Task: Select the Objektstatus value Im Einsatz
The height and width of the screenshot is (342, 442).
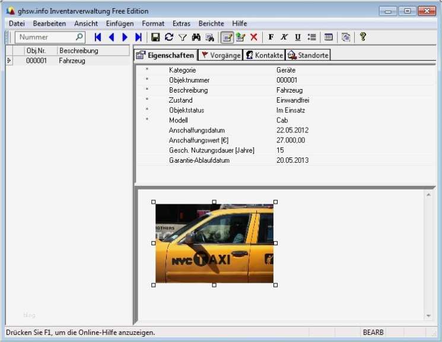Action: click(291, 110)
